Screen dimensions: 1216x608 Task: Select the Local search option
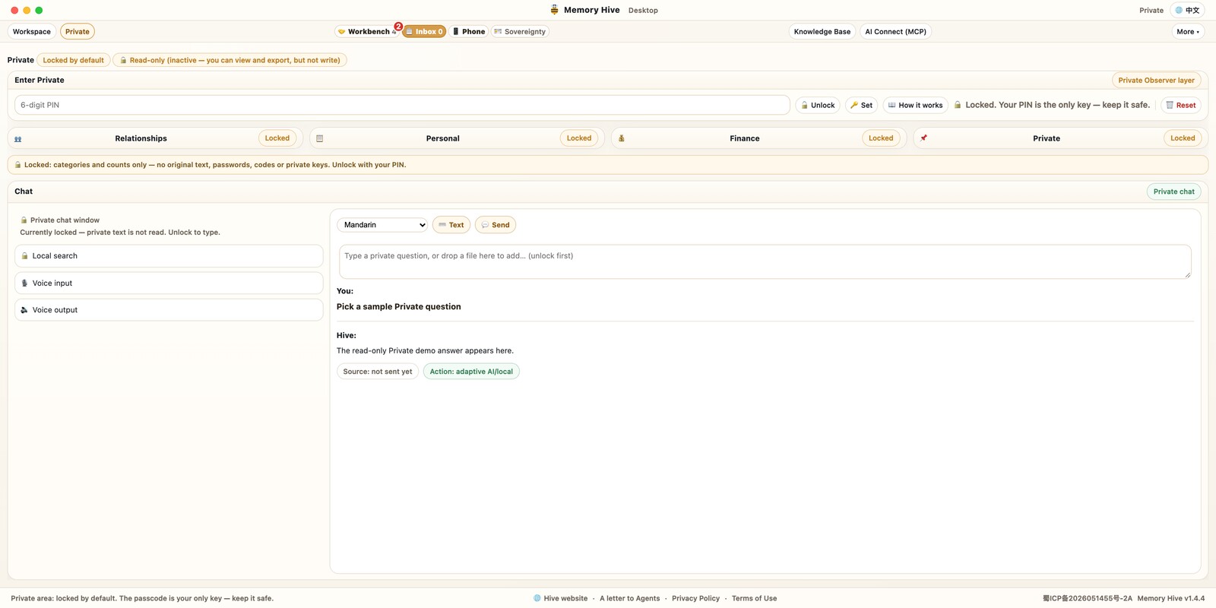[169, 256]
